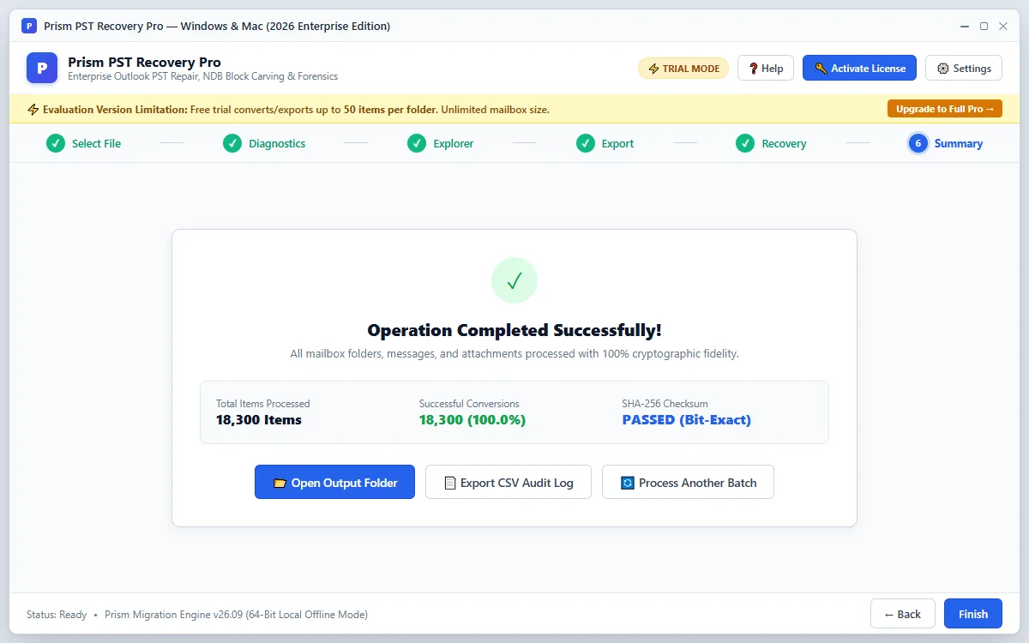The height and width of the screenshot is (643, 1029).
Task: Go Back to the previous step
Action: pyautogui.click(x=903, y=614)
